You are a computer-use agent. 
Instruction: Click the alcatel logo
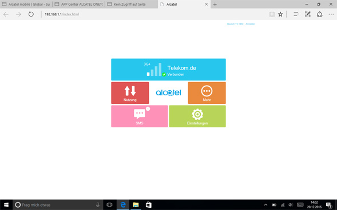click(x=168, y=92)
